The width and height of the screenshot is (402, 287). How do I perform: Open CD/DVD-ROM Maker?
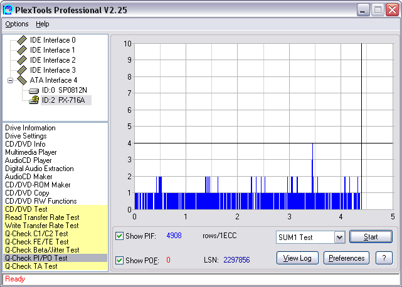point(38,185)
